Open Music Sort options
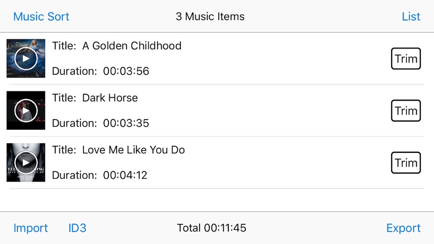This screenshot has width=434, height=244. pos(41,16)
